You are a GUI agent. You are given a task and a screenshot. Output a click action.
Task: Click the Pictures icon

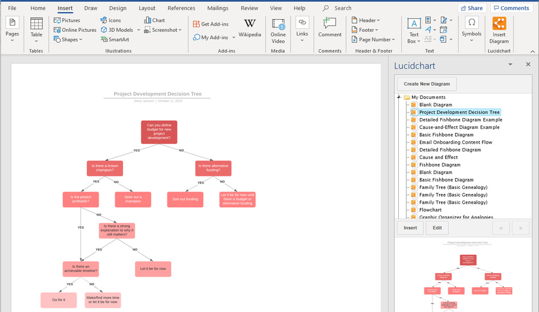(67, 20)
